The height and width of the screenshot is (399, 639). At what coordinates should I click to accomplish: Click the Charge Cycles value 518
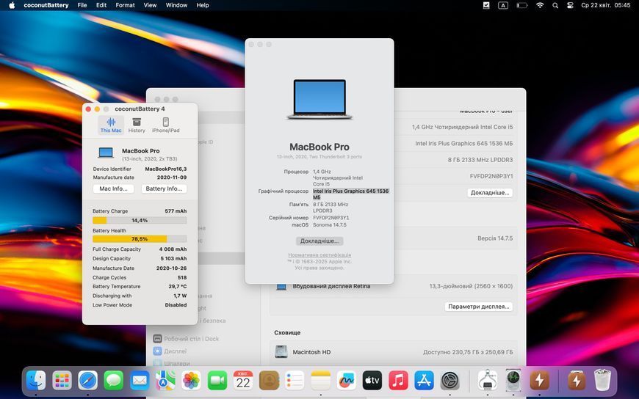click(182, 278)
